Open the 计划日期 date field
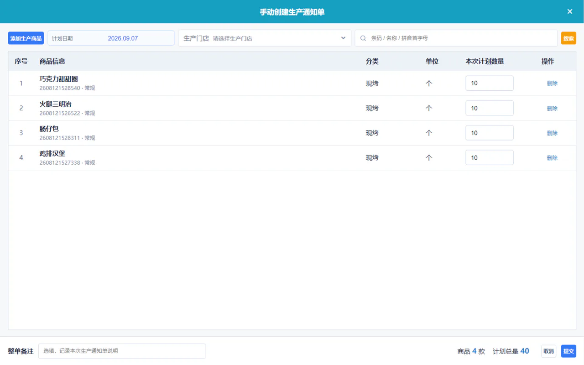The height and width of the screenshot is (365, 584). [x=111, y=38]
